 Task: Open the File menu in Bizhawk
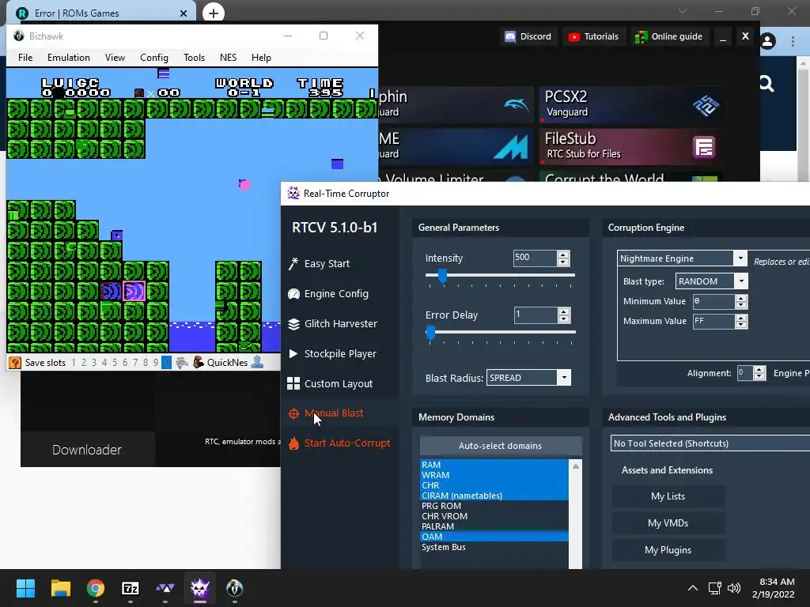pyautogui.click(x=25, y=57)
